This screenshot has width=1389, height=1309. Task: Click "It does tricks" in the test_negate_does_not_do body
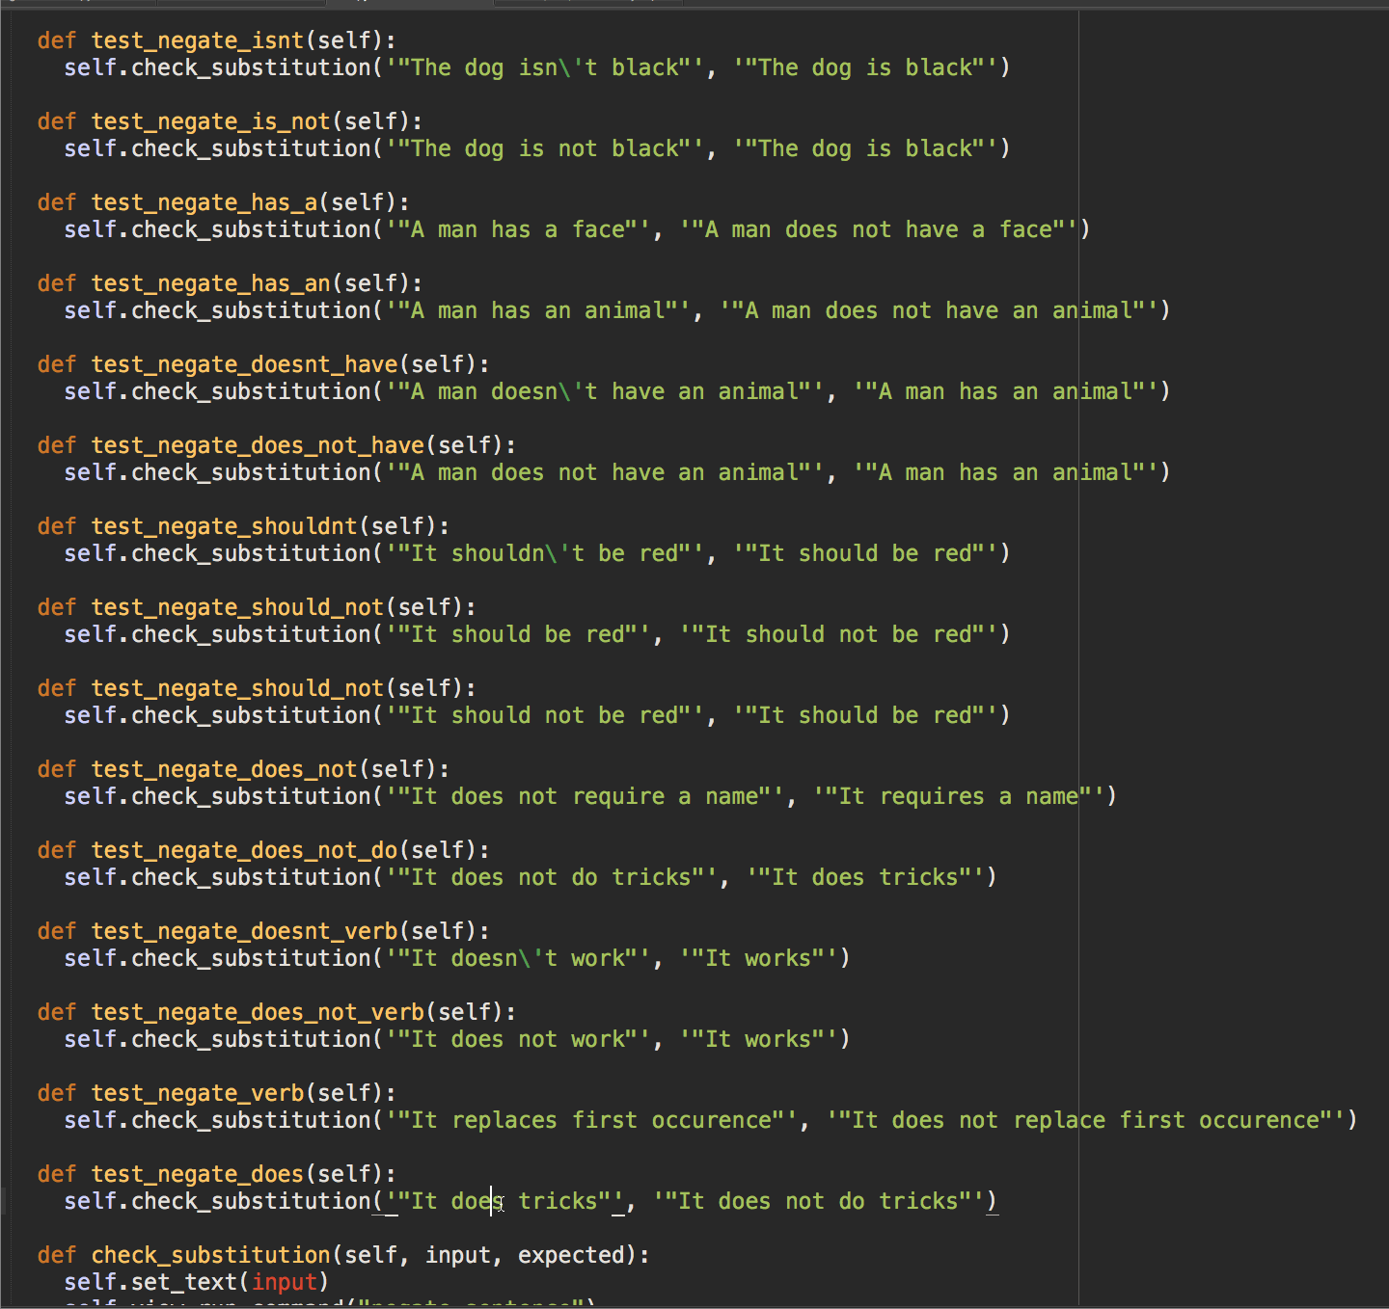point(865,877)
